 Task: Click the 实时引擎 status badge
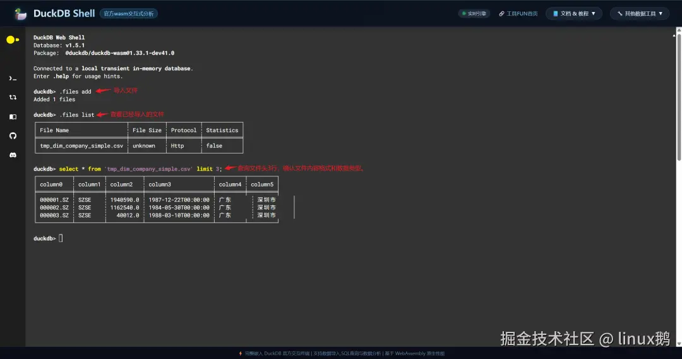click(x=474, y=14)
